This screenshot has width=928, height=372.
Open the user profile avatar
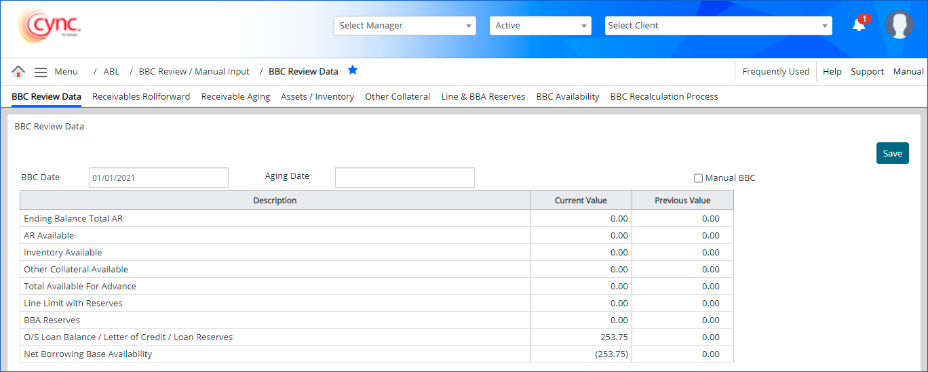click(x=899, y=25)
